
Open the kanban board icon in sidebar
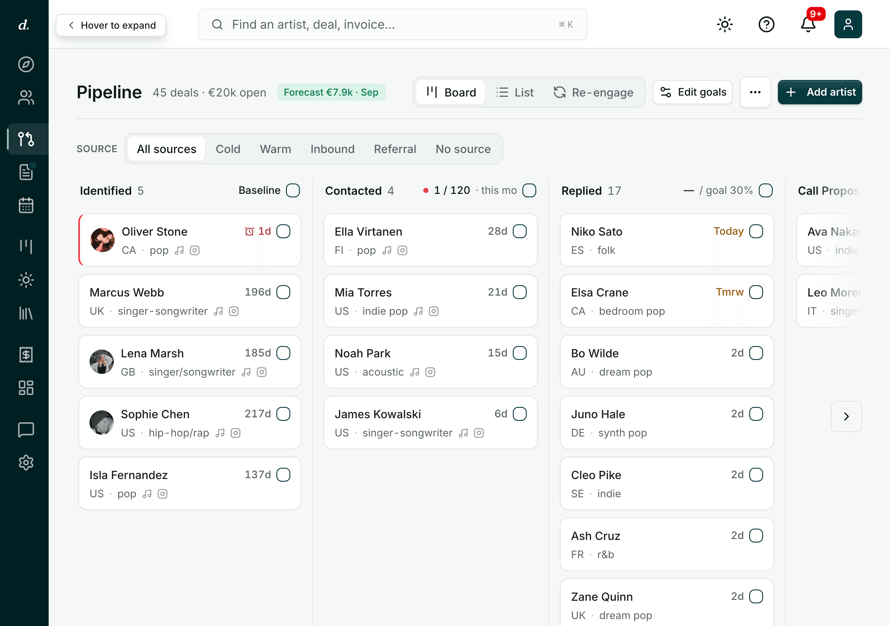26,246
